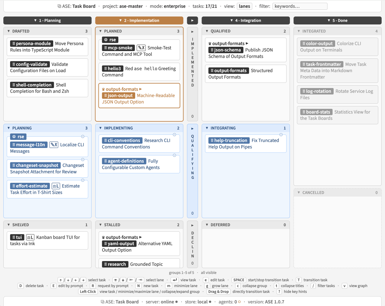
Task: Collapse the 1 - Planning group header
Action: pyautogui.click(x=47, y=20)
